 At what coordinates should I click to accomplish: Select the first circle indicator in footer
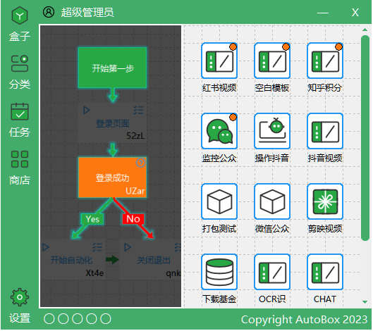click(x=49, y=319)
